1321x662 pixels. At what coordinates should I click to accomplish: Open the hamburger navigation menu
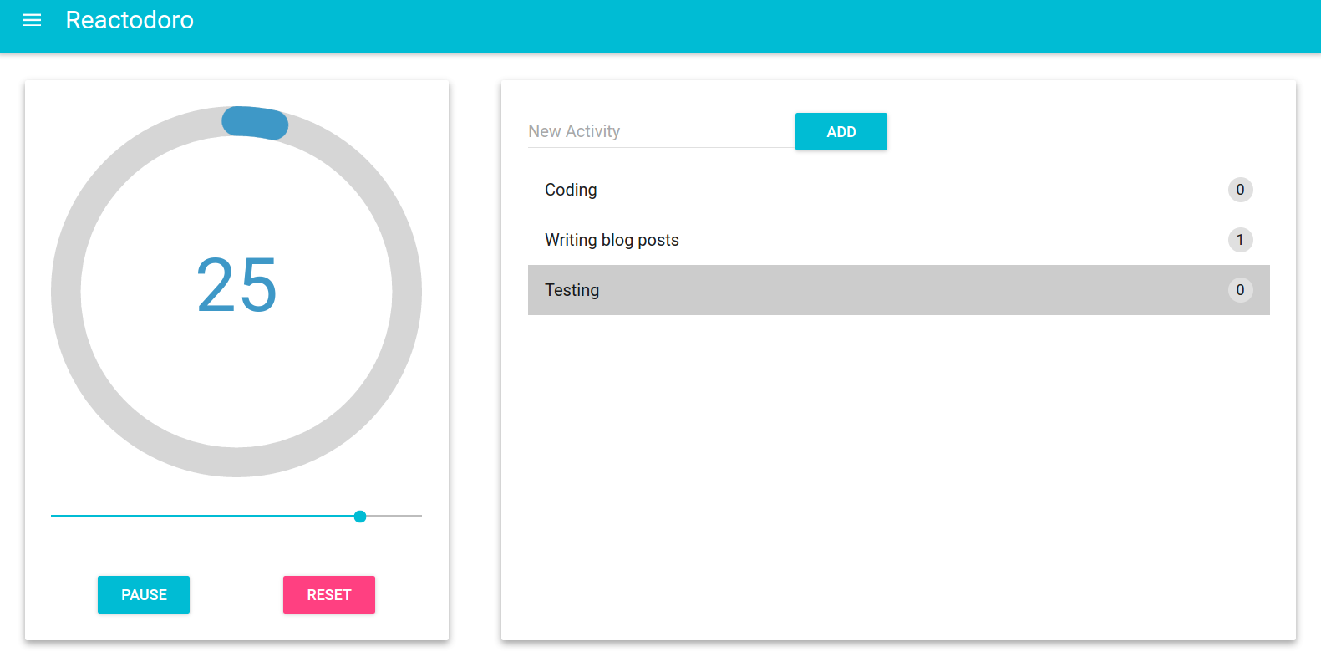click(x=32, y=20)
